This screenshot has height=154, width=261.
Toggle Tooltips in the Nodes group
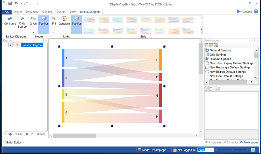point(44,21)
